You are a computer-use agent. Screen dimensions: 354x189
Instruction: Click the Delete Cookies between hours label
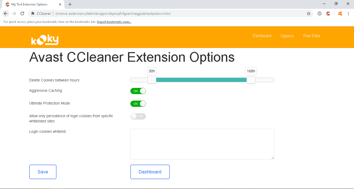(55, 80)
